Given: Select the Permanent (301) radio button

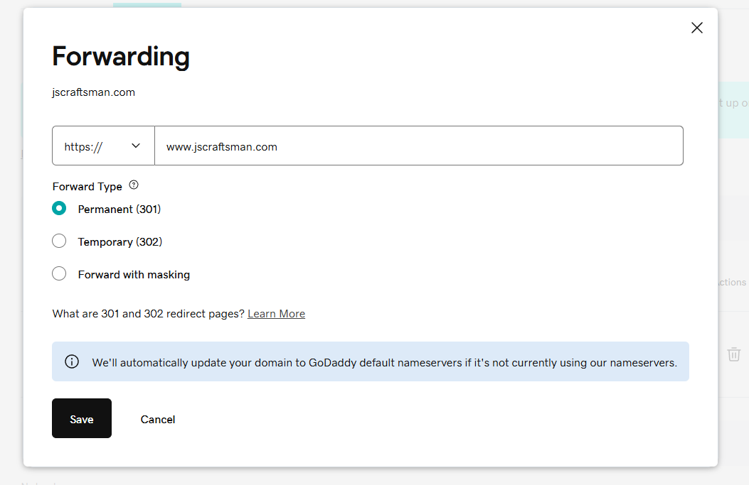Looking at the screenshot, I should [60, 209].
